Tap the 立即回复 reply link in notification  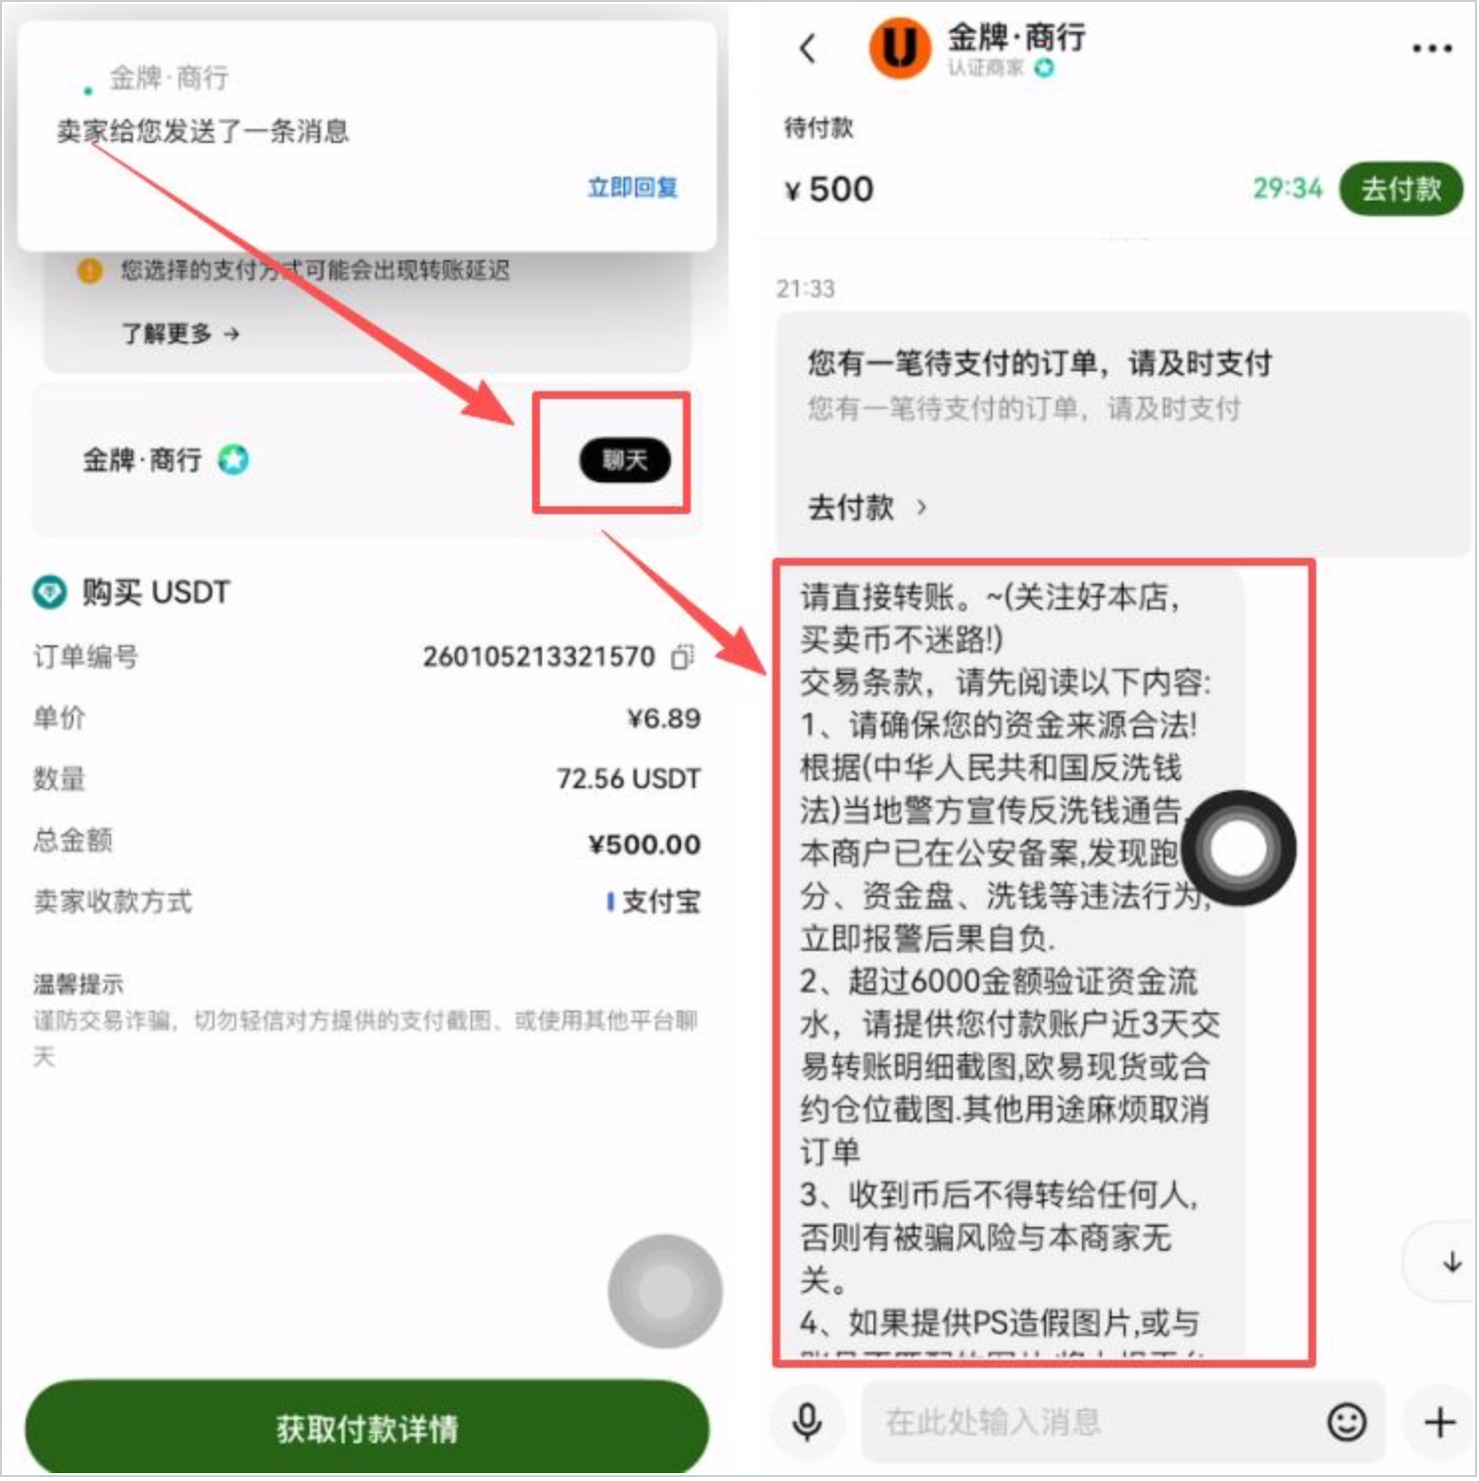tap(632, 187)
